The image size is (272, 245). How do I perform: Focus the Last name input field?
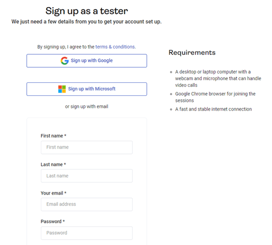pyautogui.click(x=86, y=176)
